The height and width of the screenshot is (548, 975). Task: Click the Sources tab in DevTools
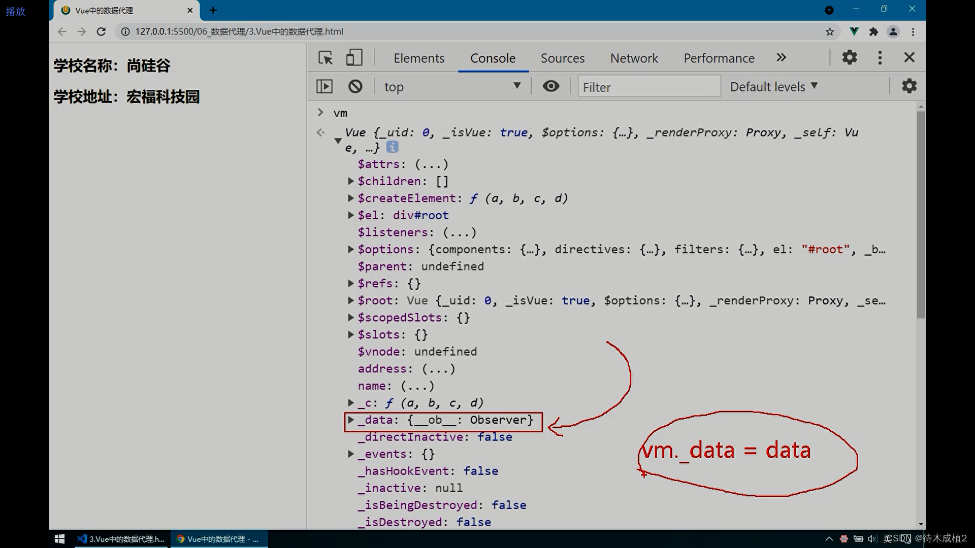click(x=563, y=57)
